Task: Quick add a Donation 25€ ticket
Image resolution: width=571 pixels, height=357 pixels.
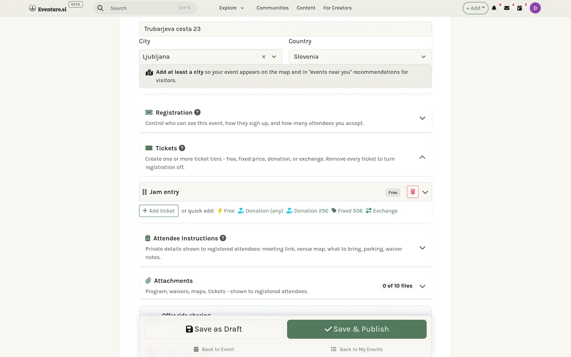Action: [307, 211]
